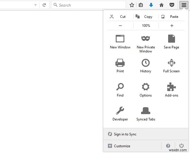Click Customize at the panel bottom
The height and width of the screenshot is (153, 190).
tap(132, 146)
